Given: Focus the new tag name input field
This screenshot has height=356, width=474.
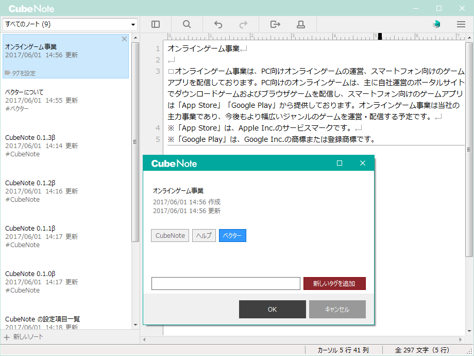Looking at the screenshot, I should (x=226, y=283).
